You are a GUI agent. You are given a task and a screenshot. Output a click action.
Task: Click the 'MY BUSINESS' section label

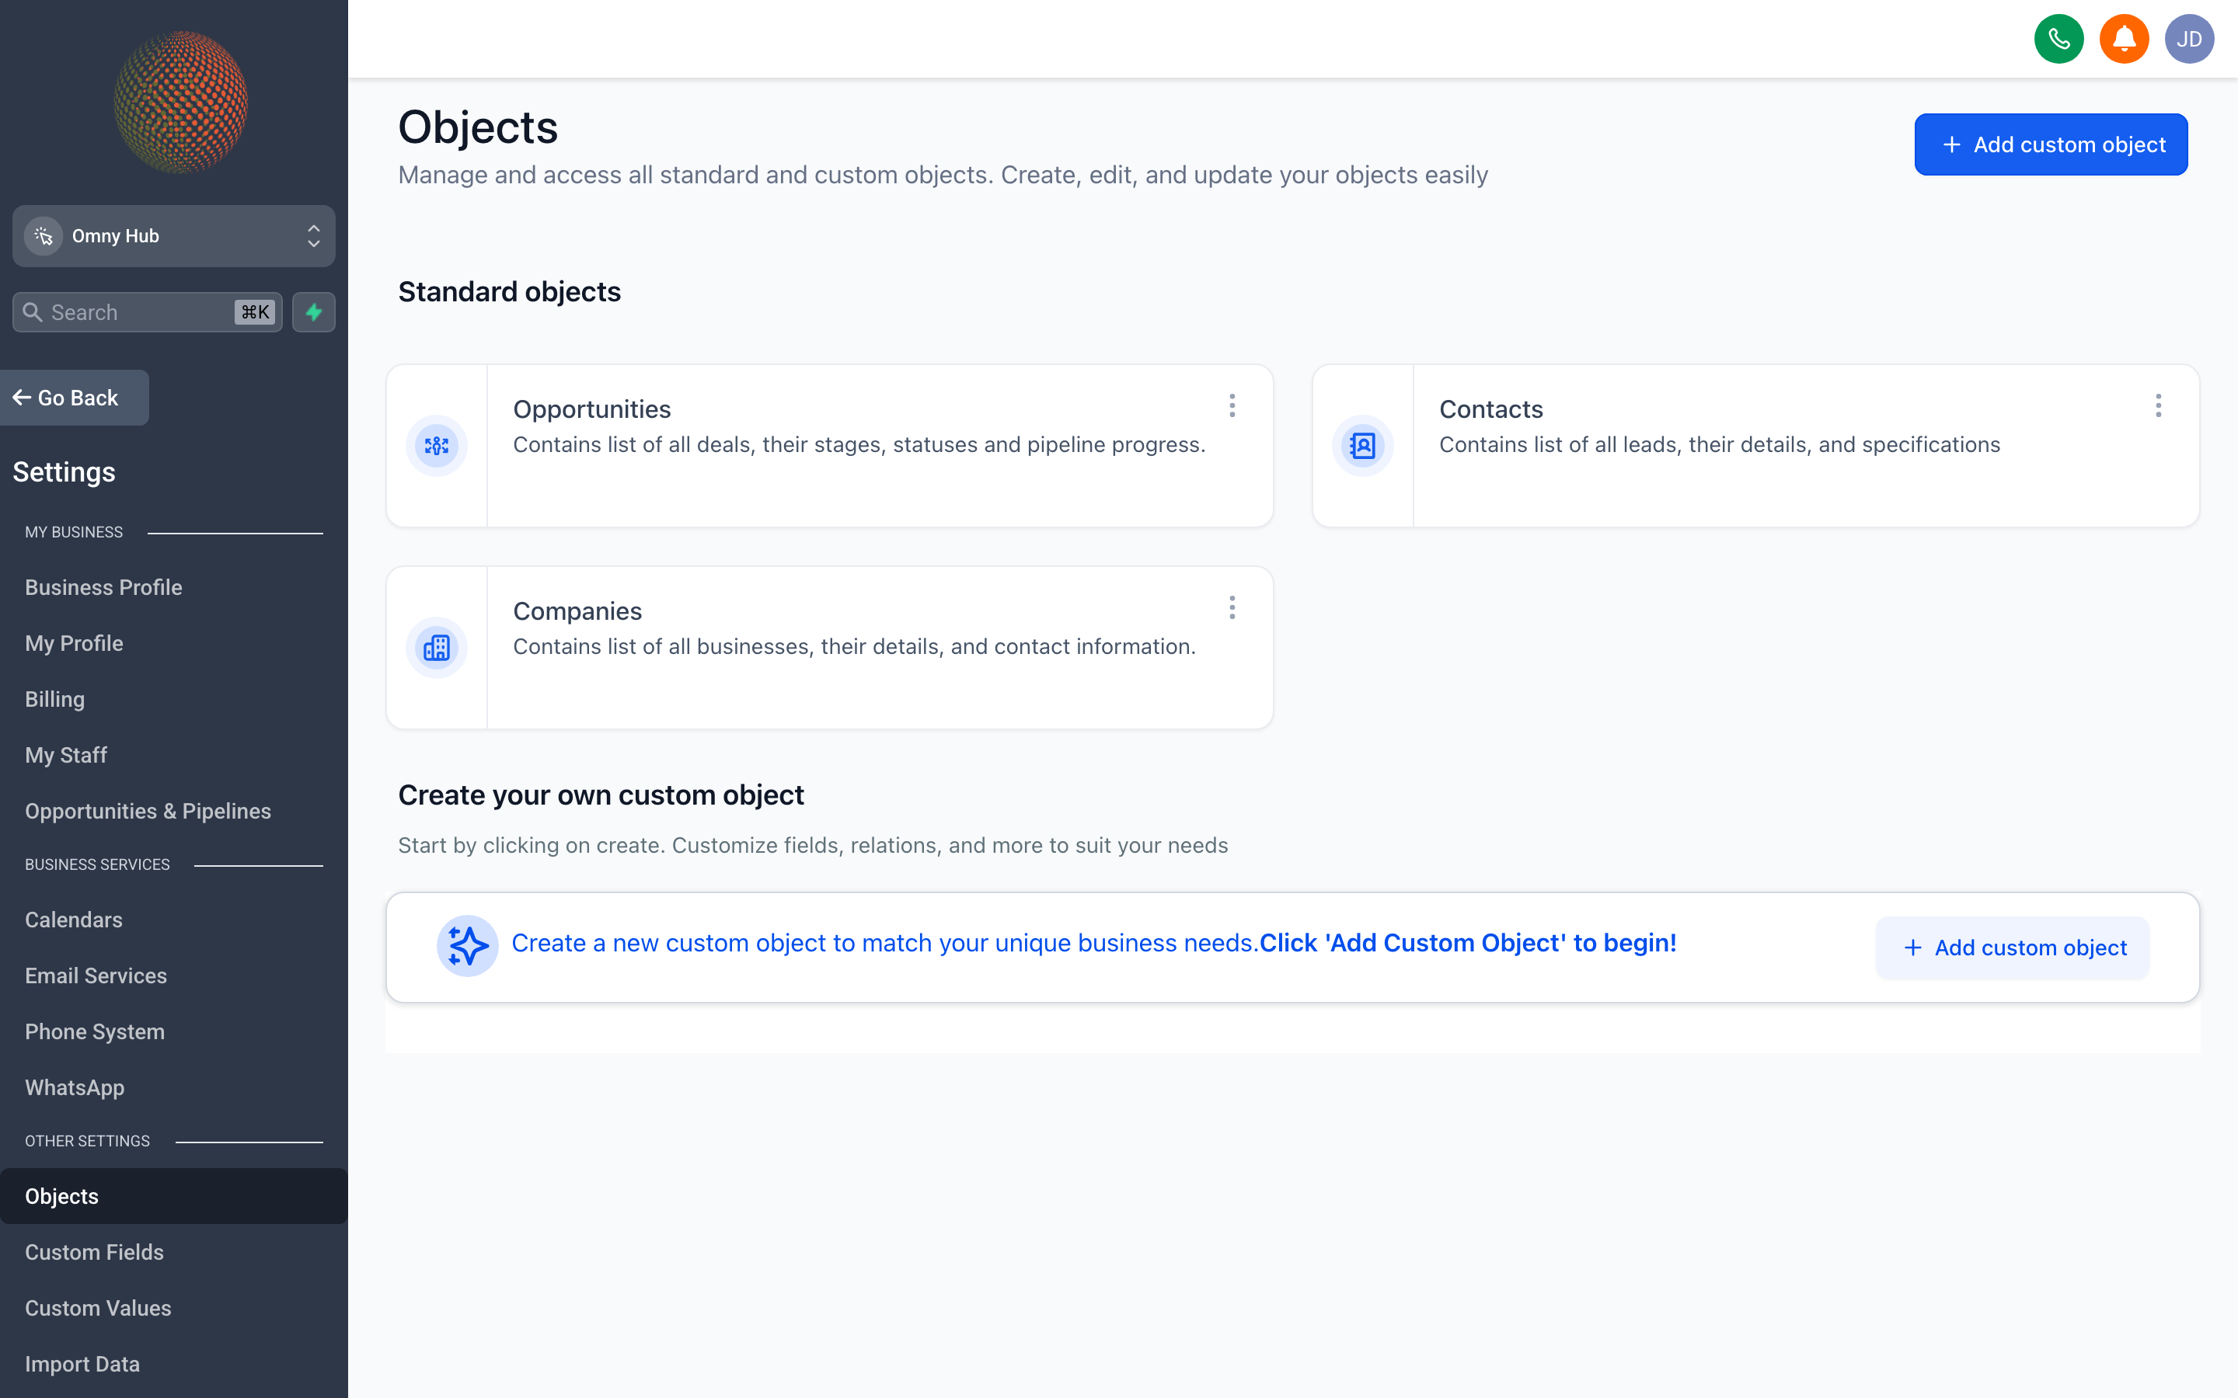coord(74,533)
